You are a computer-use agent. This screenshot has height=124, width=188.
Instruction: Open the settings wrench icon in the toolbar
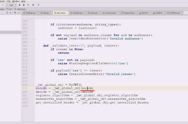[33, 5]
